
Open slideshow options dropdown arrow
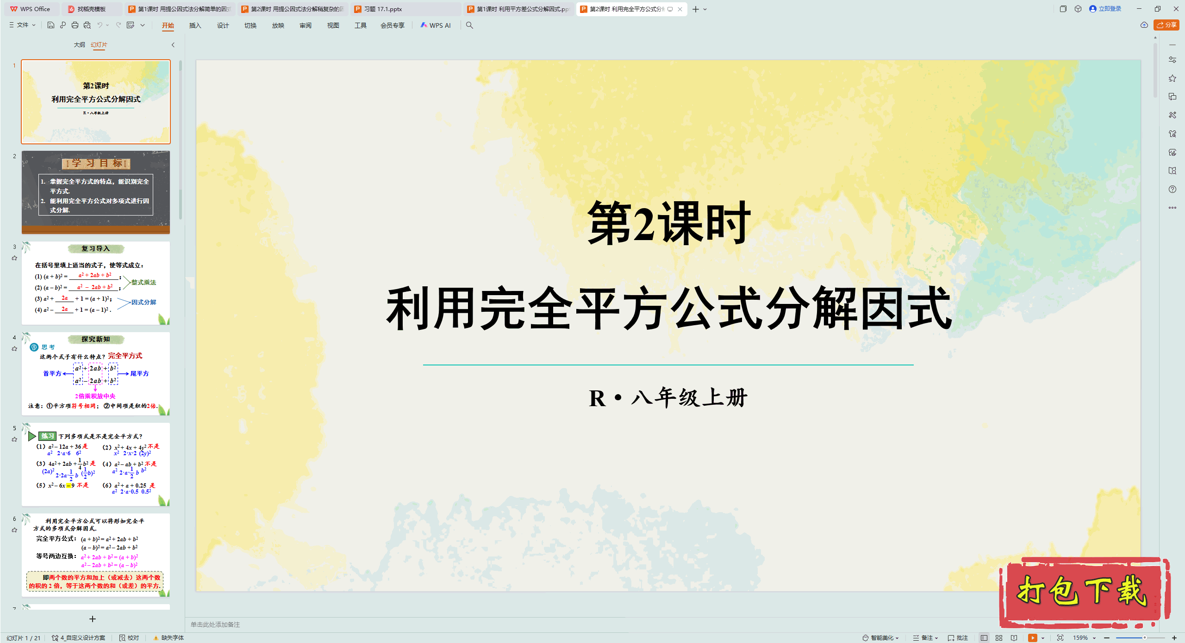pos(1043,638)
